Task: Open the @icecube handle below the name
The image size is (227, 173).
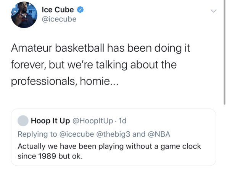Action: coord(59,19)
